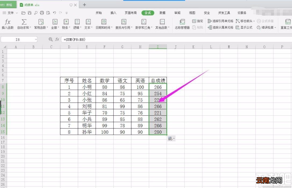Switch to the 审阅 tab
292x188 pixels.
[x=177, y=13]
